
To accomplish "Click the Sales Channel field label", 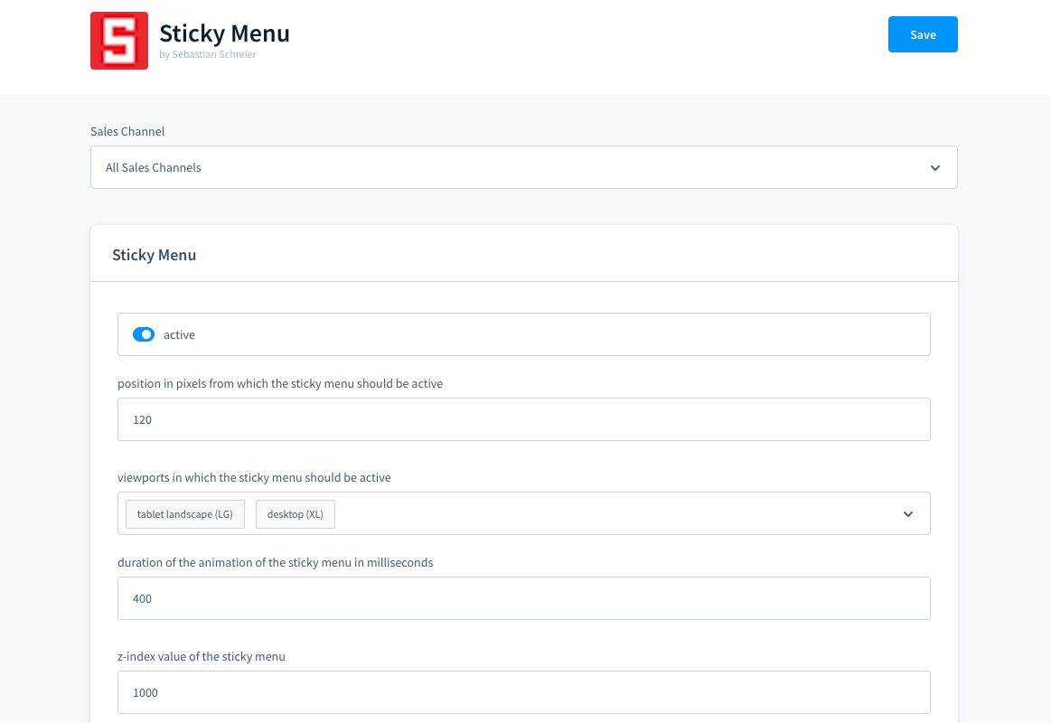I will coord(127,131).
